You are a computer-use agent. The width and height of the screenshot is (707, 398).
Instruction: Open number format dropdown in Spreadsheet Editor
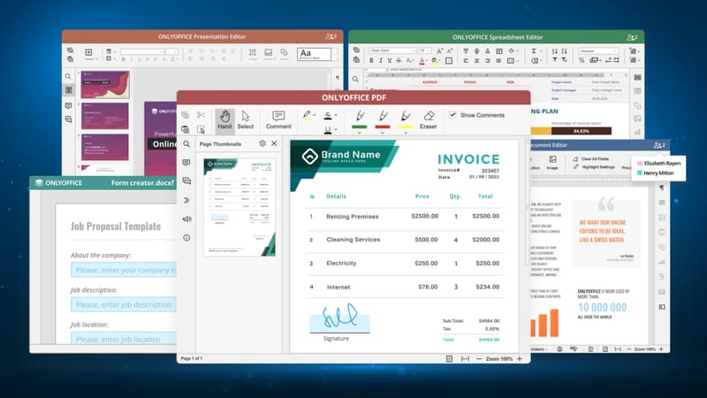598,51
